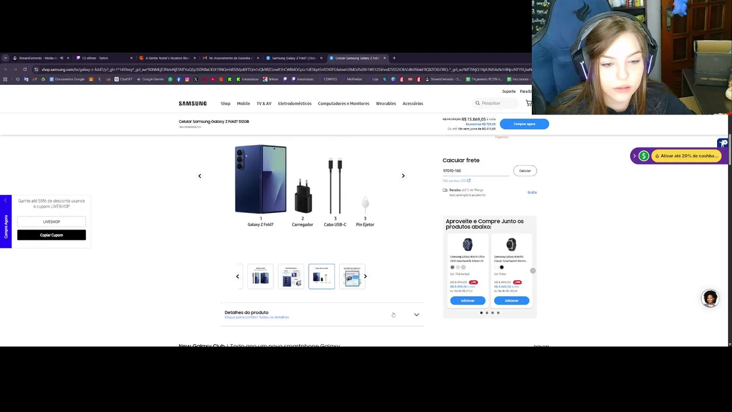Open the shopping cart icon
732x412 pixels.
(528, 103)
